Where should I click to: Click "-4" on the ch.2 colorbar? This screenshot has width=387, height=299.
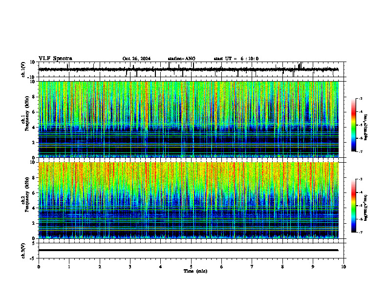(x=361, y=192)
